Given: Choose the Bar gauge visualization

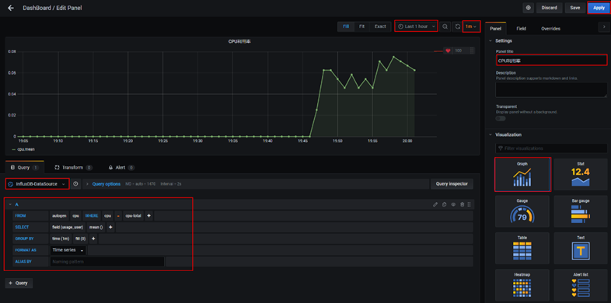Looking at the screenshot, I should [581, 211].
